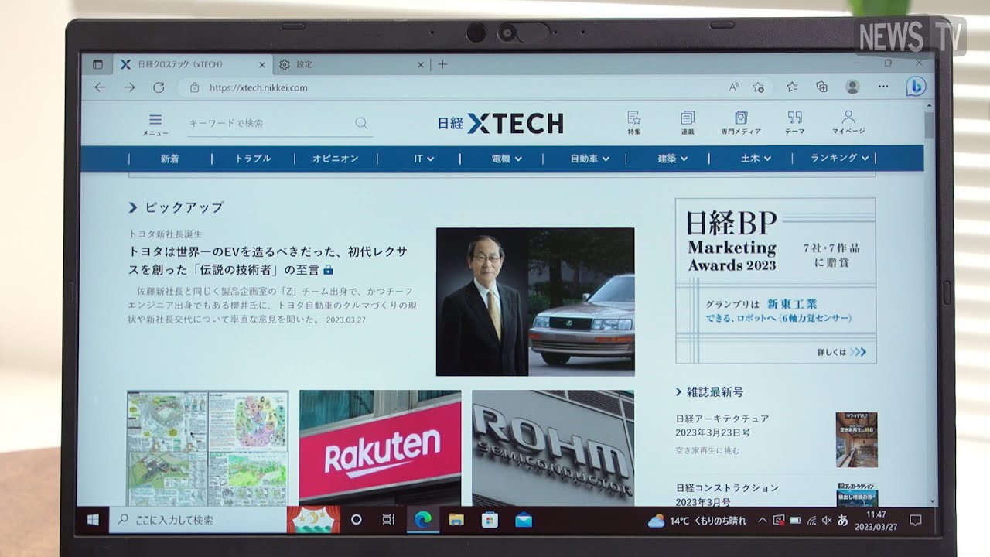
Task: Open the Bing sidebar button
Action: point(916,87)
